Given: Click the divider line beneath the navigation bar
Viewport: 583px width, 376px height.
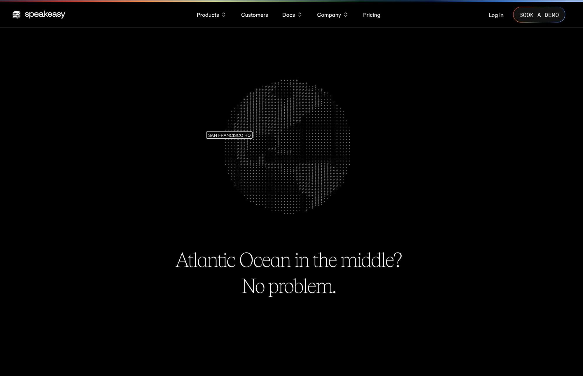Looking at the screenshot, I should click(x=292, y=27).
